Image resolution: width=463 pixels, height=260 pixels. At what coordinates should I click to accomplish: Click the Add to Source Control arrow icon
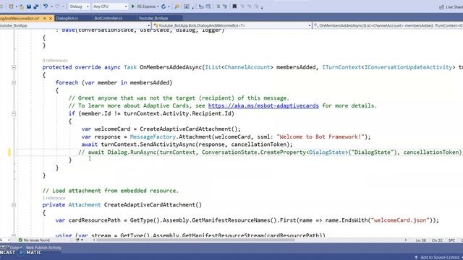click(416, 257)
